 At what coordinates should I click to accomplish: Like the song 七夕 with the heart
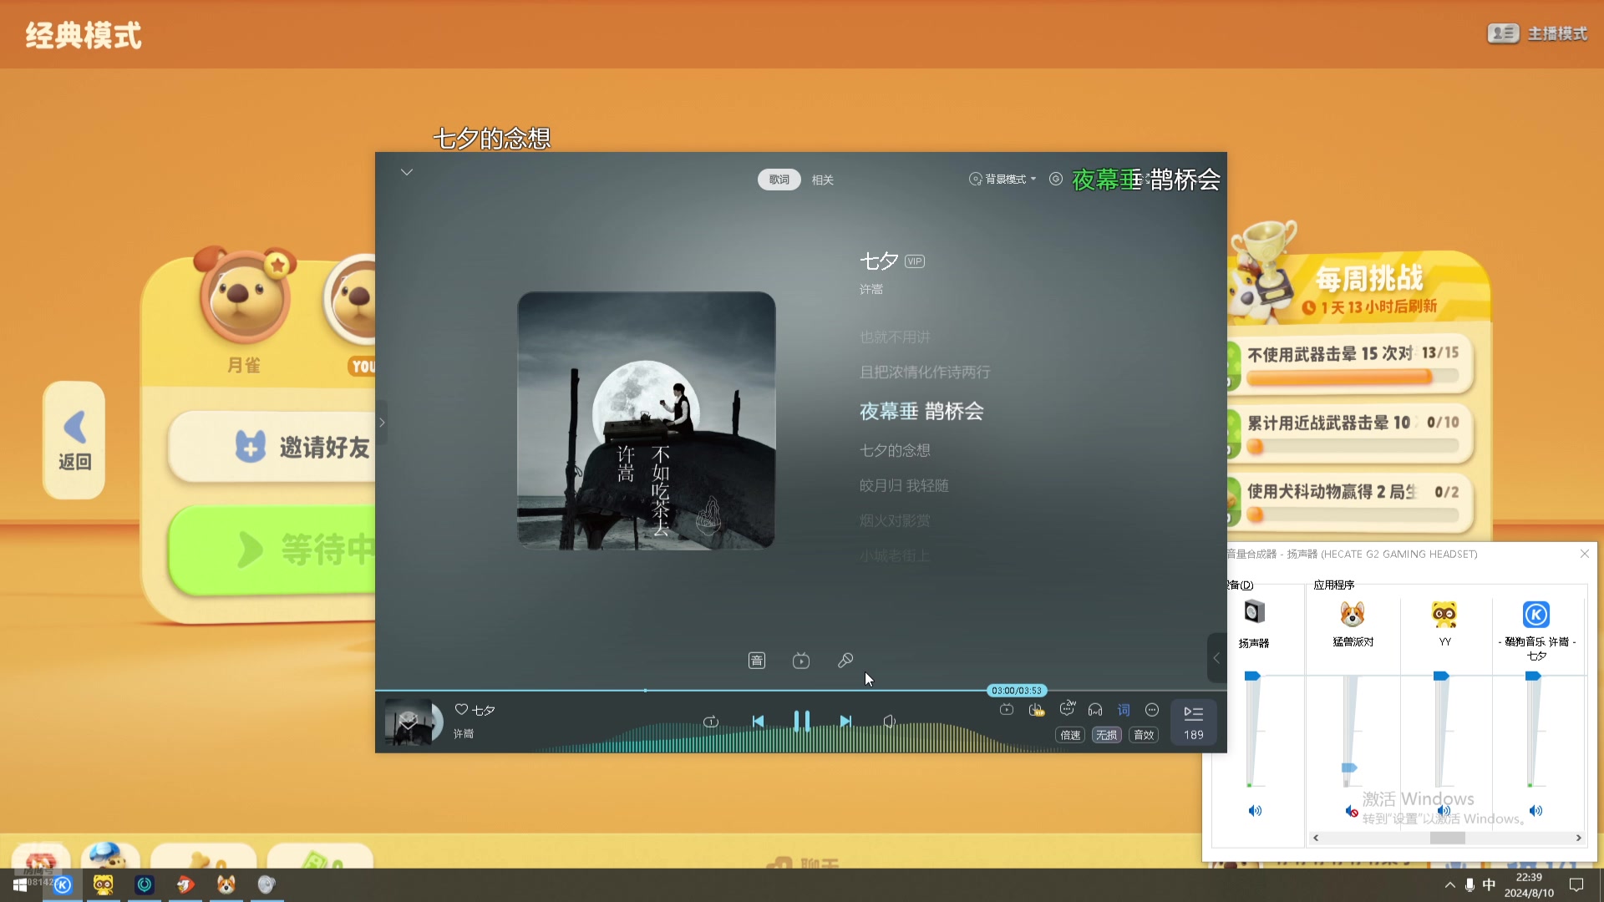point(461,709)
